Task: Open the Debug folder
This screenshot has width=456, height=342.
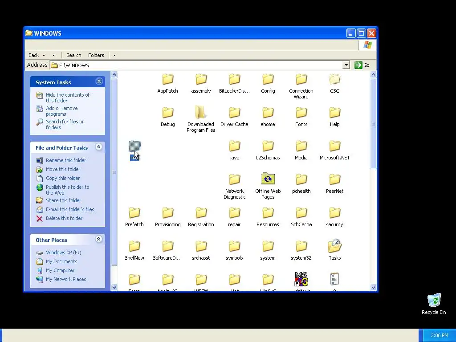Action: click(x=168, y=117)
